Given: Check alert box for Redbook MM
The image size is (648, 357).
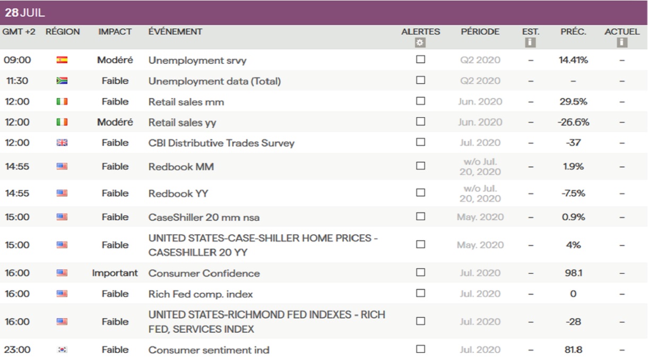Looking at the screenshot, I should (x=421, y=166).
